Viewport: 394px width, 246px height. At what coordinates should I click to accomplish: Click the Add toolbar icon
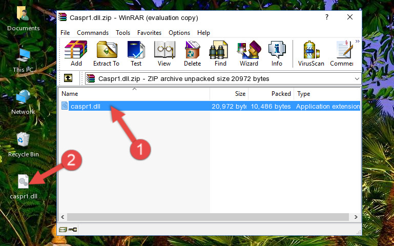(x=76, y=53)
